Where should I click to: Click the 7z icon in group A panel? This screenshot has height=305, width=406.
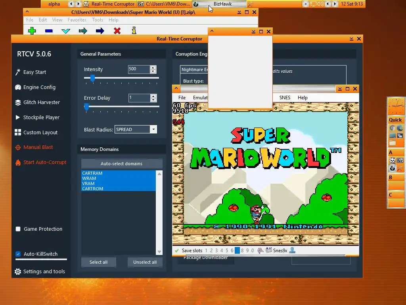click(400, 160)
